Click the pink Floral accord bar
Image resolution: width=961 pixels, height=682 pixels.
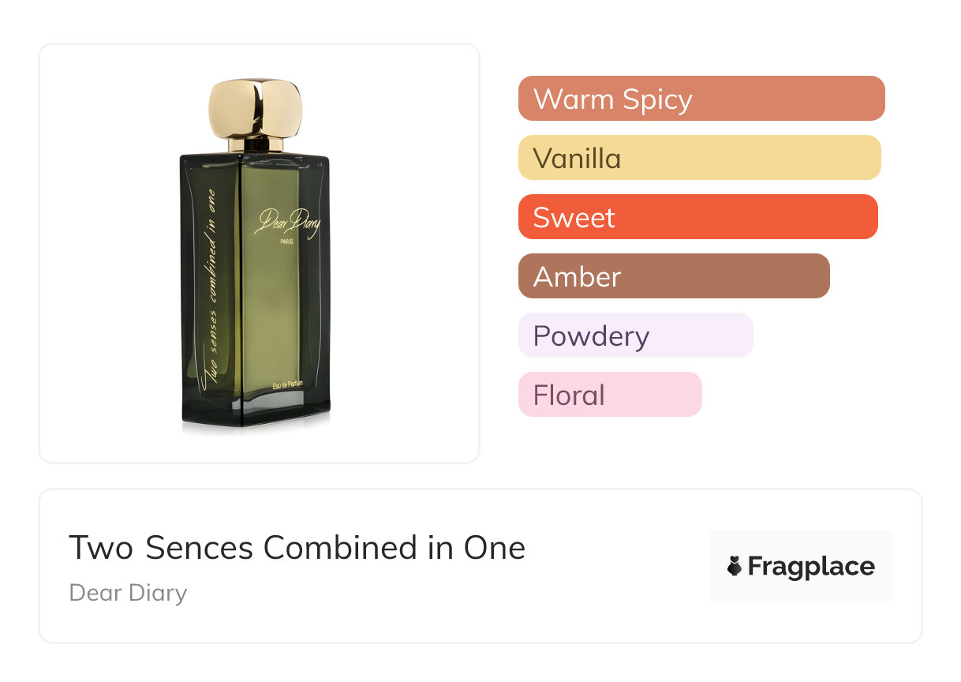pyautogui.click(x=610, y=395)
